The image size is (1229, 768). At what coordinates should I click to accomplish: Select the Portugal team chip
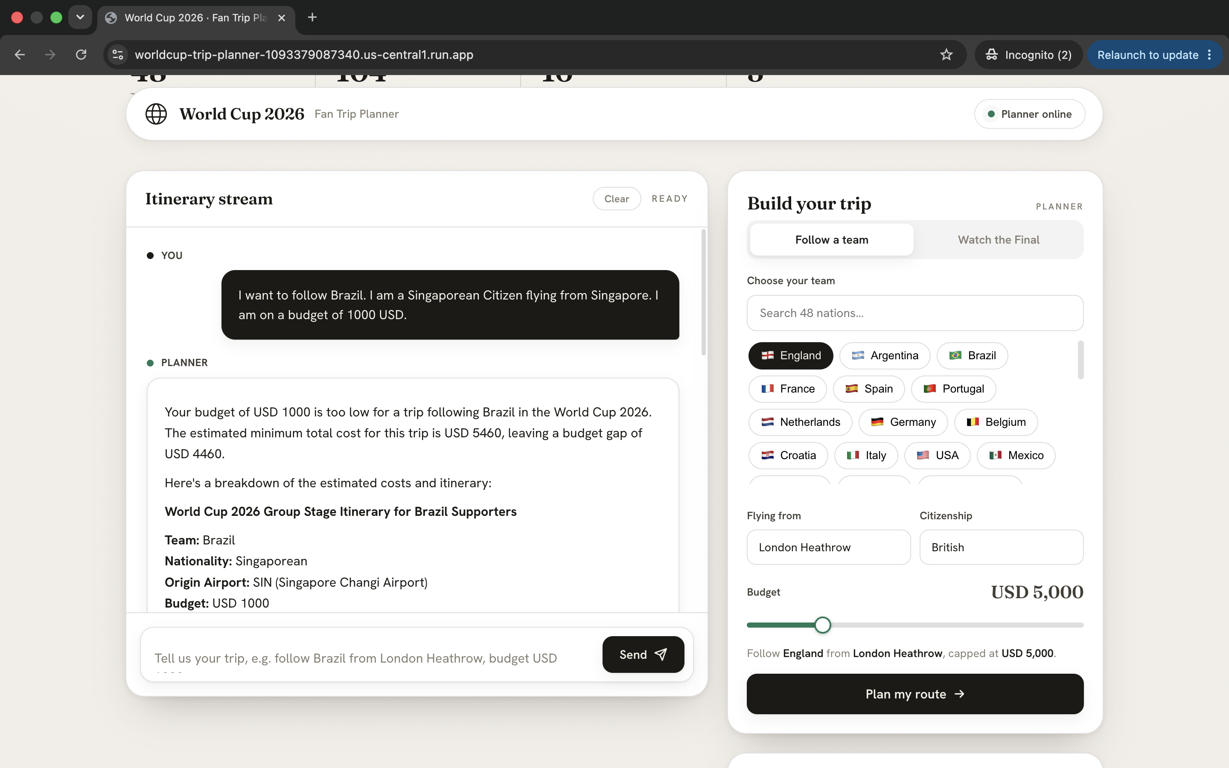click(954, 389)
